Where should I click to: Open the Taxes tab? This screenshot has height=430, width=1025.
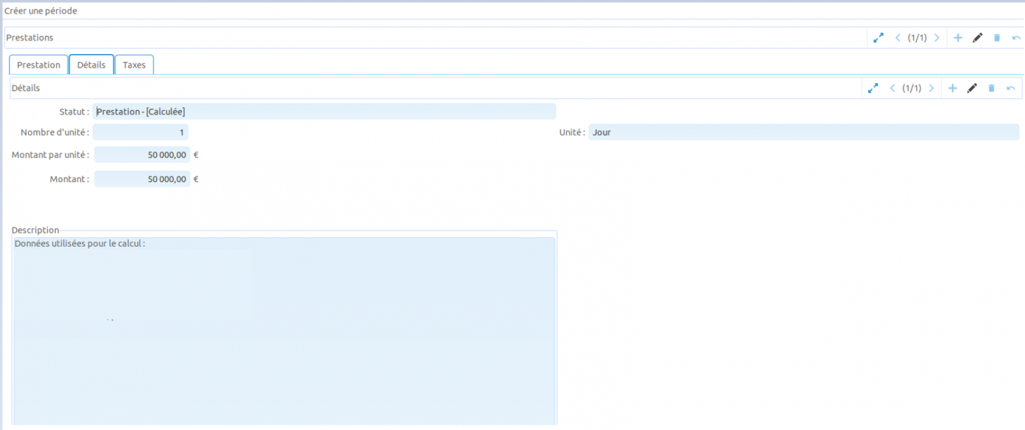pos(134,65)
